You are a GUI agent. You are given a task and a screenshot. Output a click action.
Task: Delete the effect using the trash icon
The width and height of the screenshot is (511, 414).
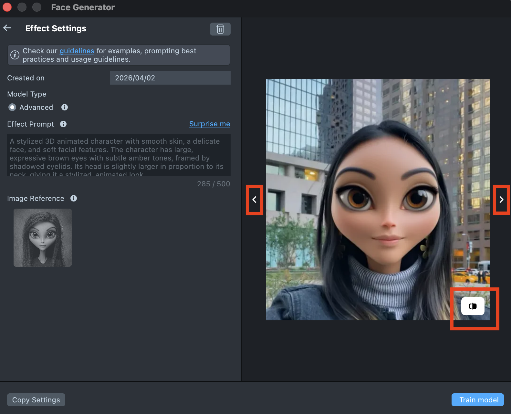pyautogui.click(x=220, y=29)
